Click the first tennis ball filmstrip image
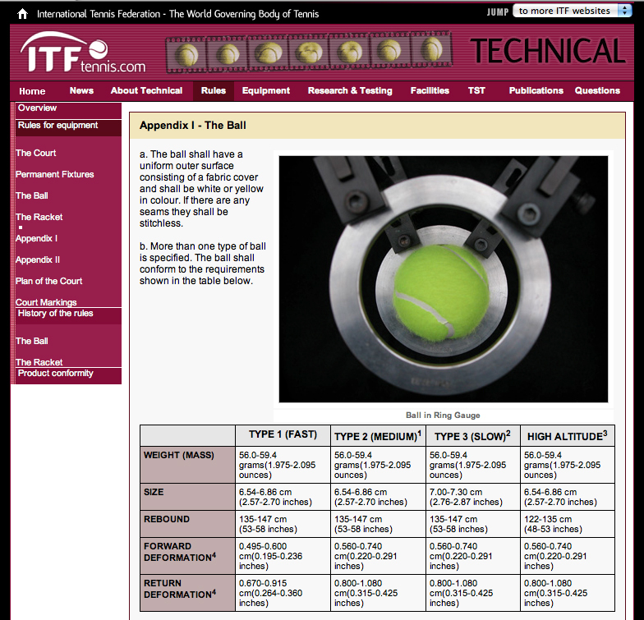644x620 pixels. point(186,54)
